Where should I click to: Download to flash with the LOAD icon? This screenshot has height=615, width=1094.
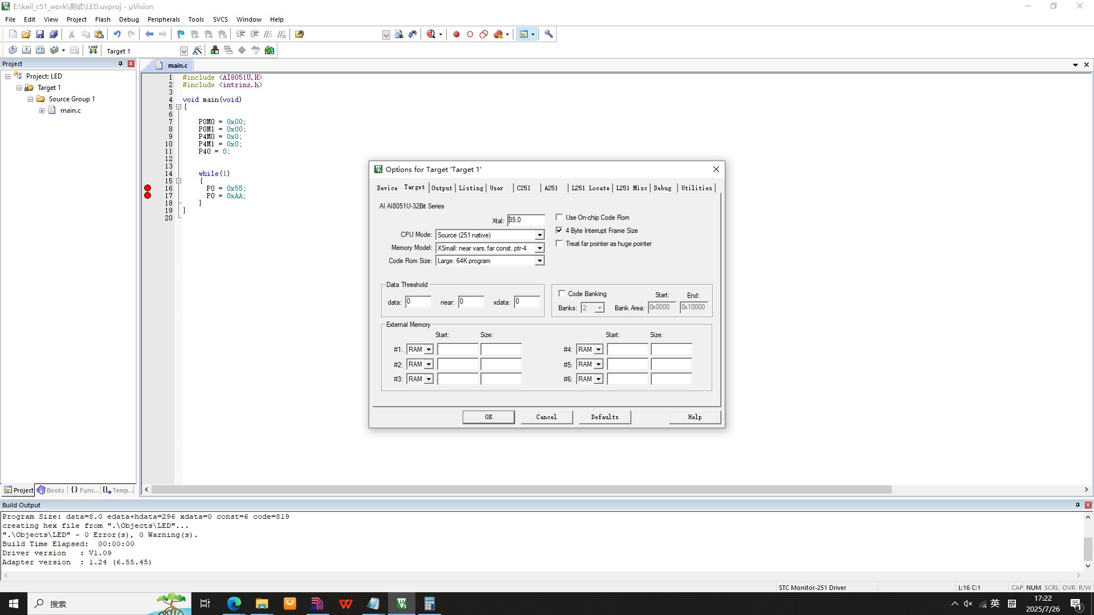[x=93, y=50]
